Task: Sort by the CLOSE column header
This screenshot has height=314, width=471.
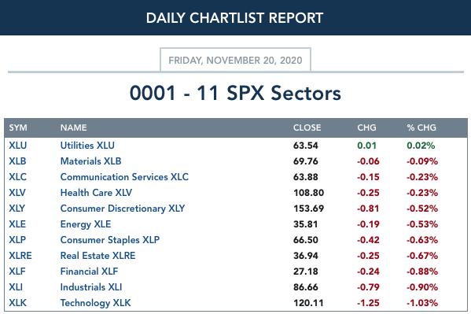Action: point(307,127)
